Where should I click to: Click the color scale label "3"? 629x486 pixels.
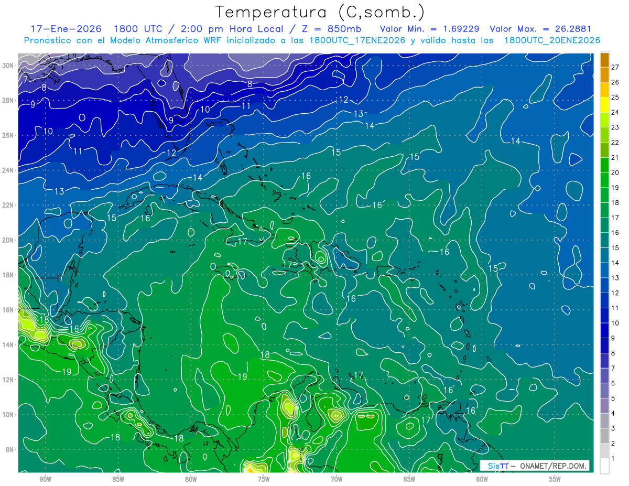pyautogui.click(x=613, y=429)
